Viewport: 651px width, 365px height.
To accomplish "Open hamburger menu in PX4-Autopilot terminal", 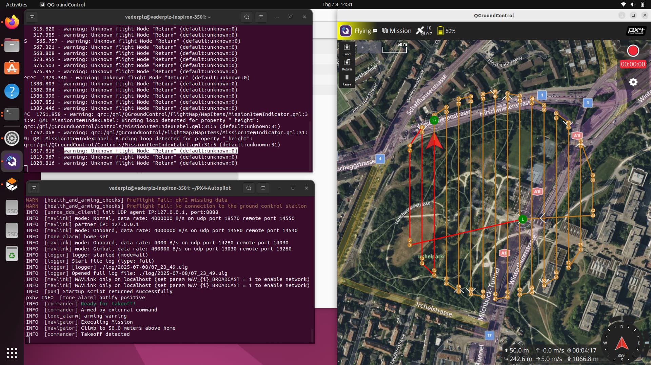I will (263, 188).
